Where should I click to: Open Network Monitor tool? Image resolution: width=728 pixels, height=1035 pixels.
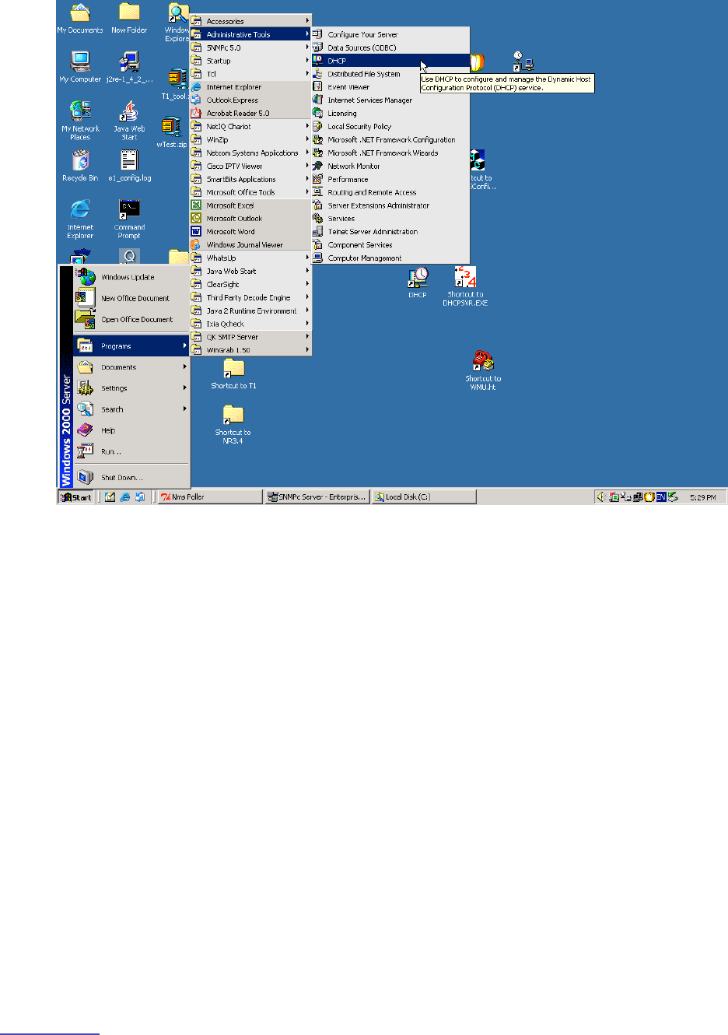coord(390,166)
